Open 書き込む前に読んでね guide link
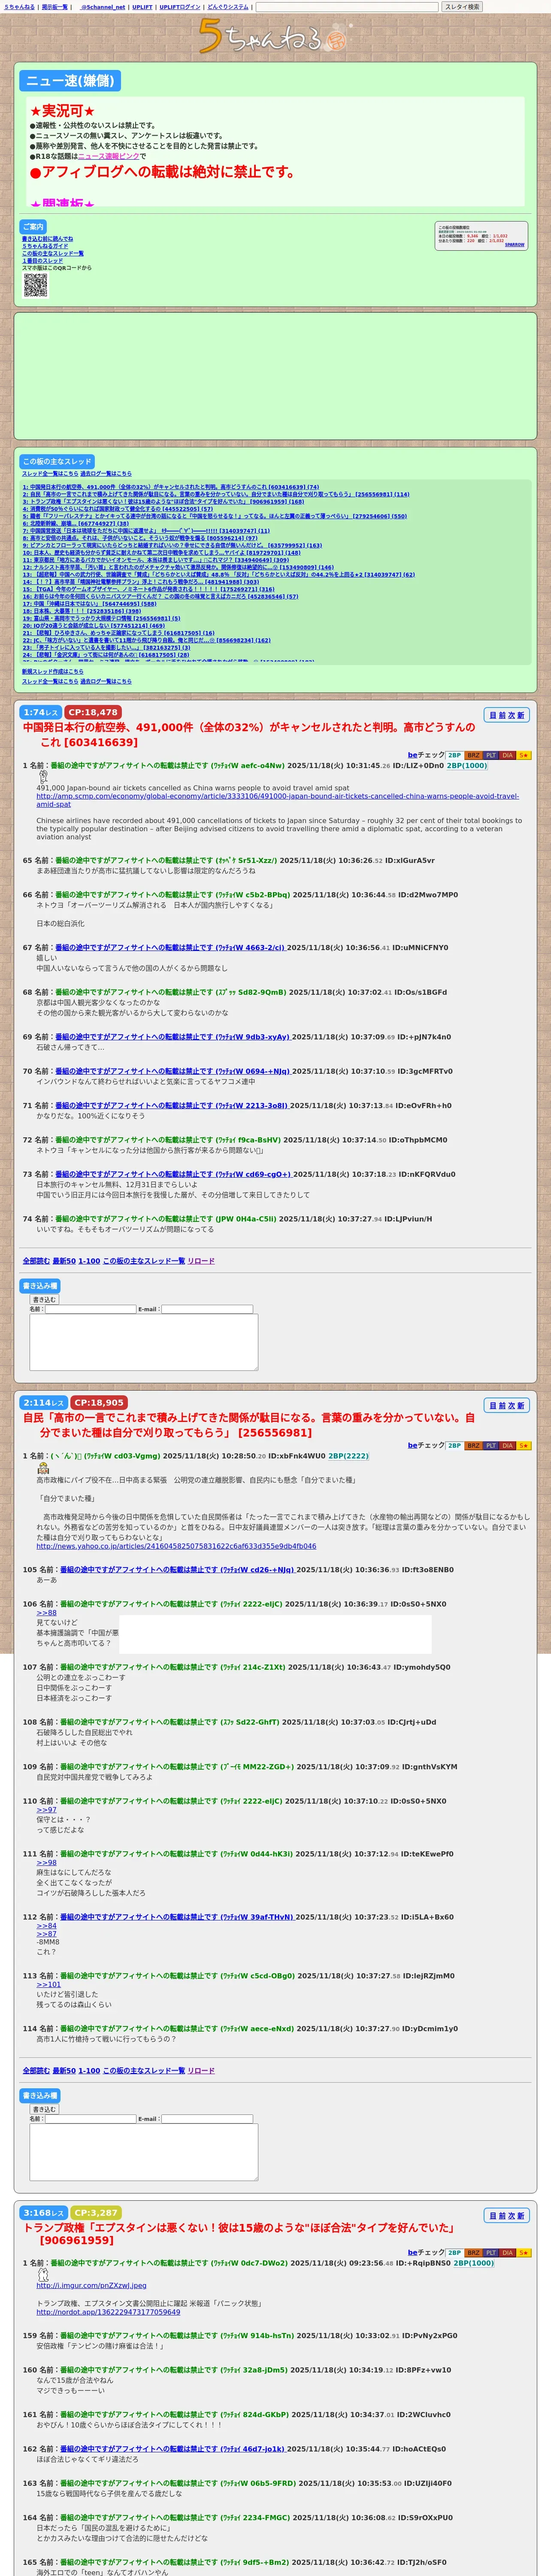The width and height of the screenshot is (551, 2576). point(47,239)
